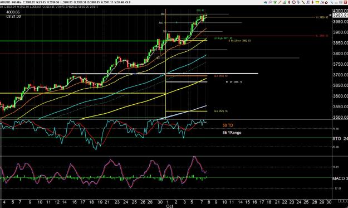Click the date label 30 at axis end

click(329, 202)
